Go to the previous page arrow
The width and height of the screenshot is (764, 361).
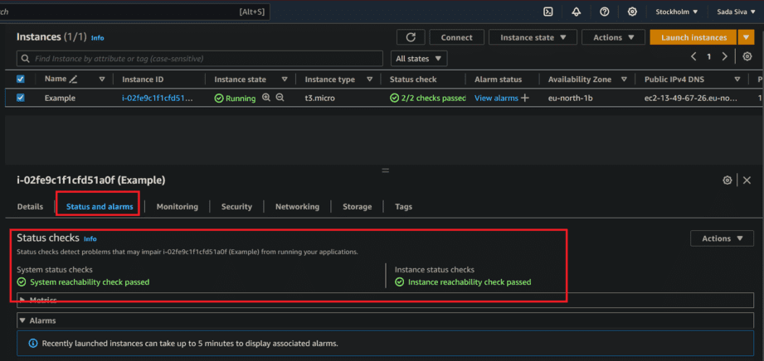(693, 56)
